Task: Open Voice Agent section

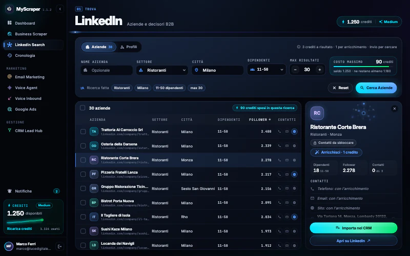Action: [x=33, y=88]
